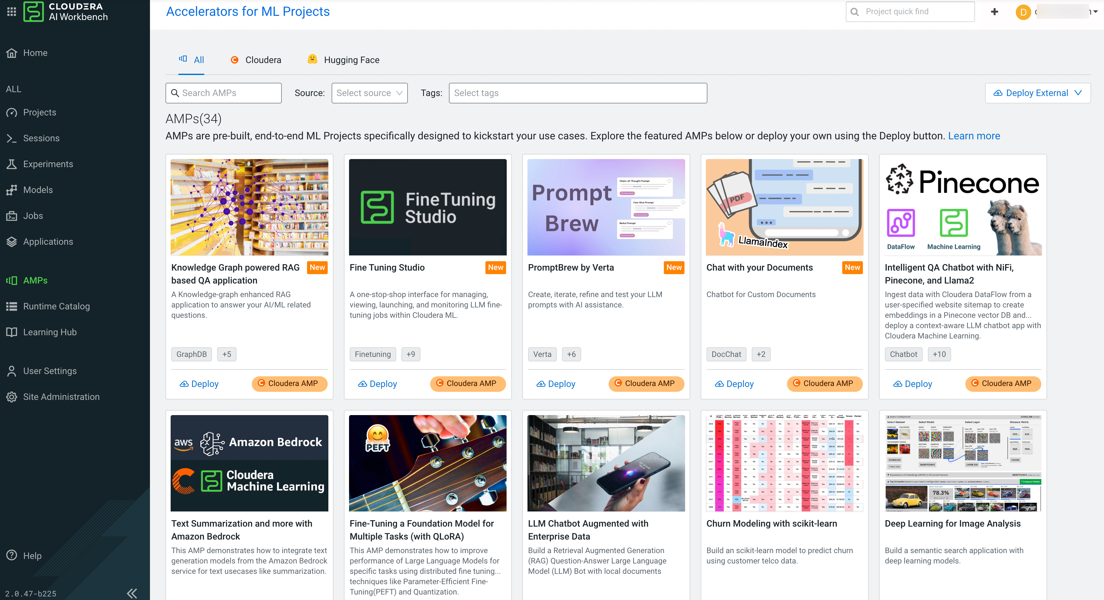The image size is (1104, 600).
Task: Follow the Learn more link
Action: (x=974, y=136)
